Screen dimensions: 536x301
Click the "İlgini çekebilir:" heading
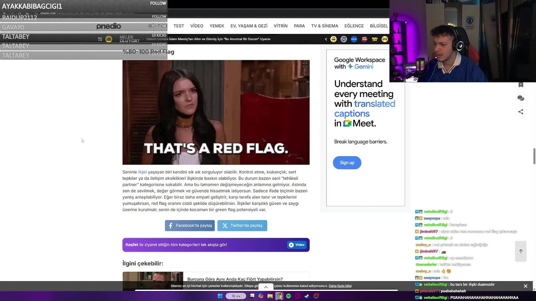click(143, 263)
